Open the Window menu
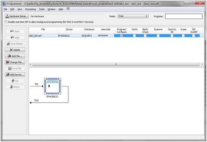The height and width of the screenshot is (142, 207). pos(52,9)
